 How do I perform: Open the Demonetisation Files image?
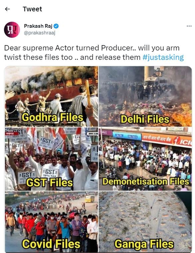(x=145, y=159)
